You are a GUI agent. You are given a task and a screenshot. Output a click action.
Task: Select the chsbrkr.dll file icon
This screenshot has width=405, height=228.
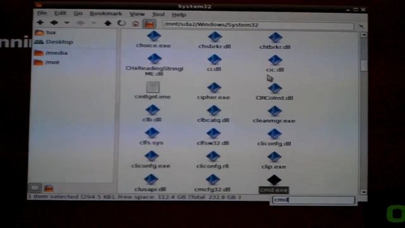(x=215, y=37)
